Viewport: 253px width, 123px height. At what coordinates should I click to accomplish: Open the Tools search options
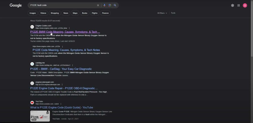[173, 13]
